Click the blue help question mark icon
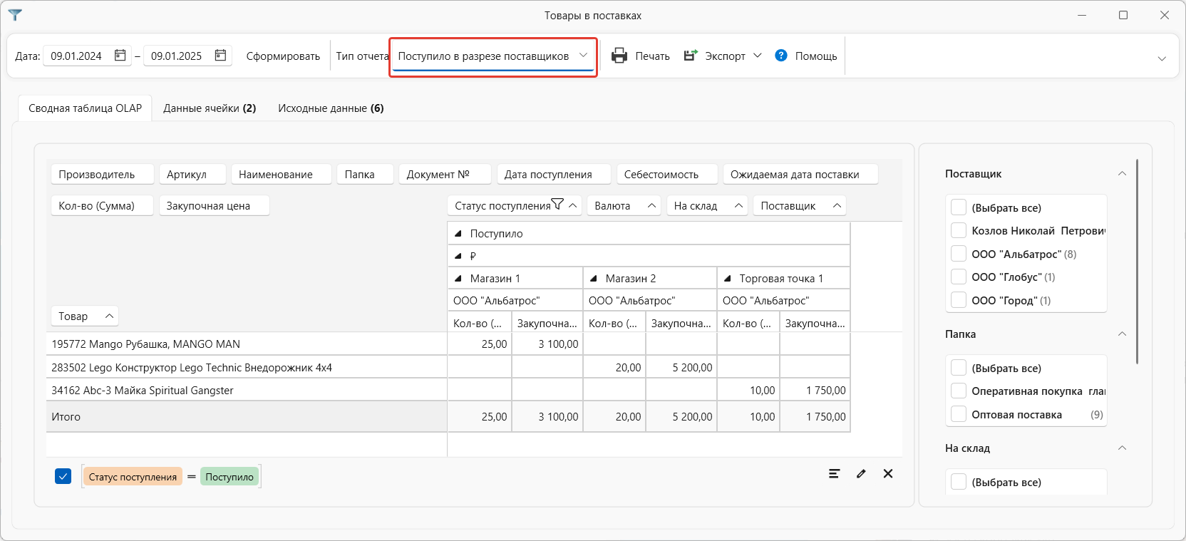The width and height of the screenshot is (1186, 541). coord(781,55)
